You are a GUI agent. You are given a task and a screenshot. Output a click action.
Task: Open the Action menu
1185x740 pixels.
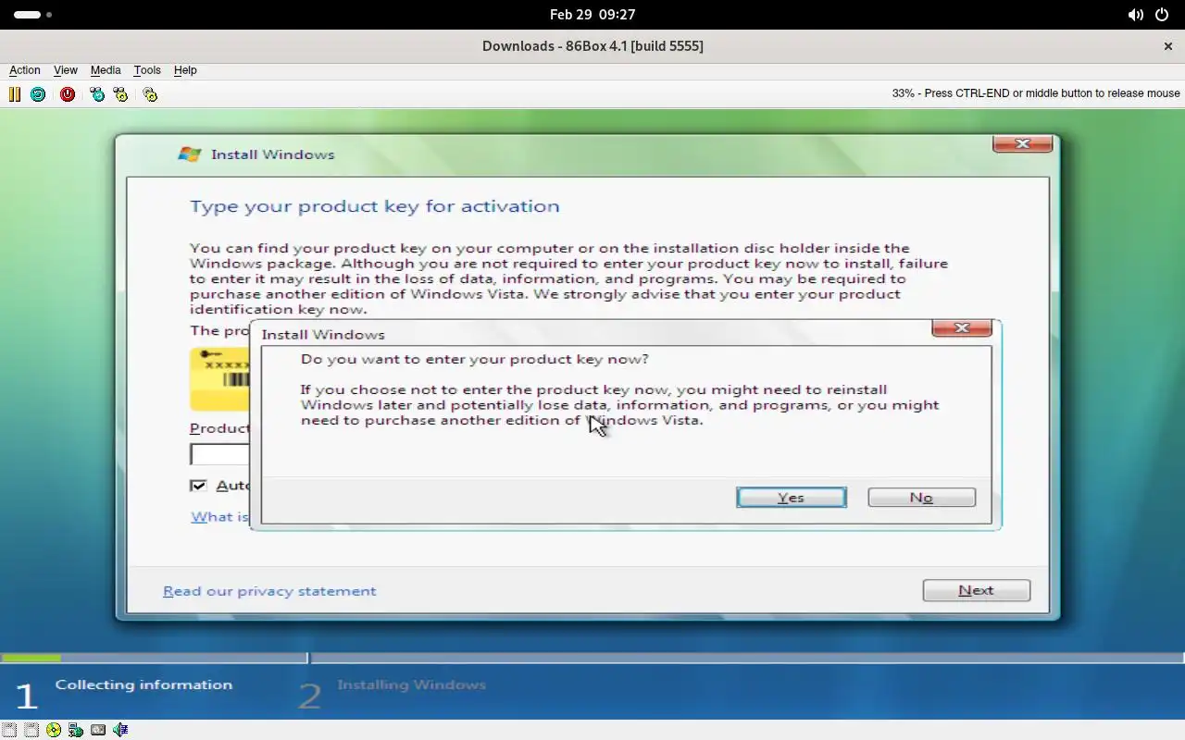click(x=25, y=70)
